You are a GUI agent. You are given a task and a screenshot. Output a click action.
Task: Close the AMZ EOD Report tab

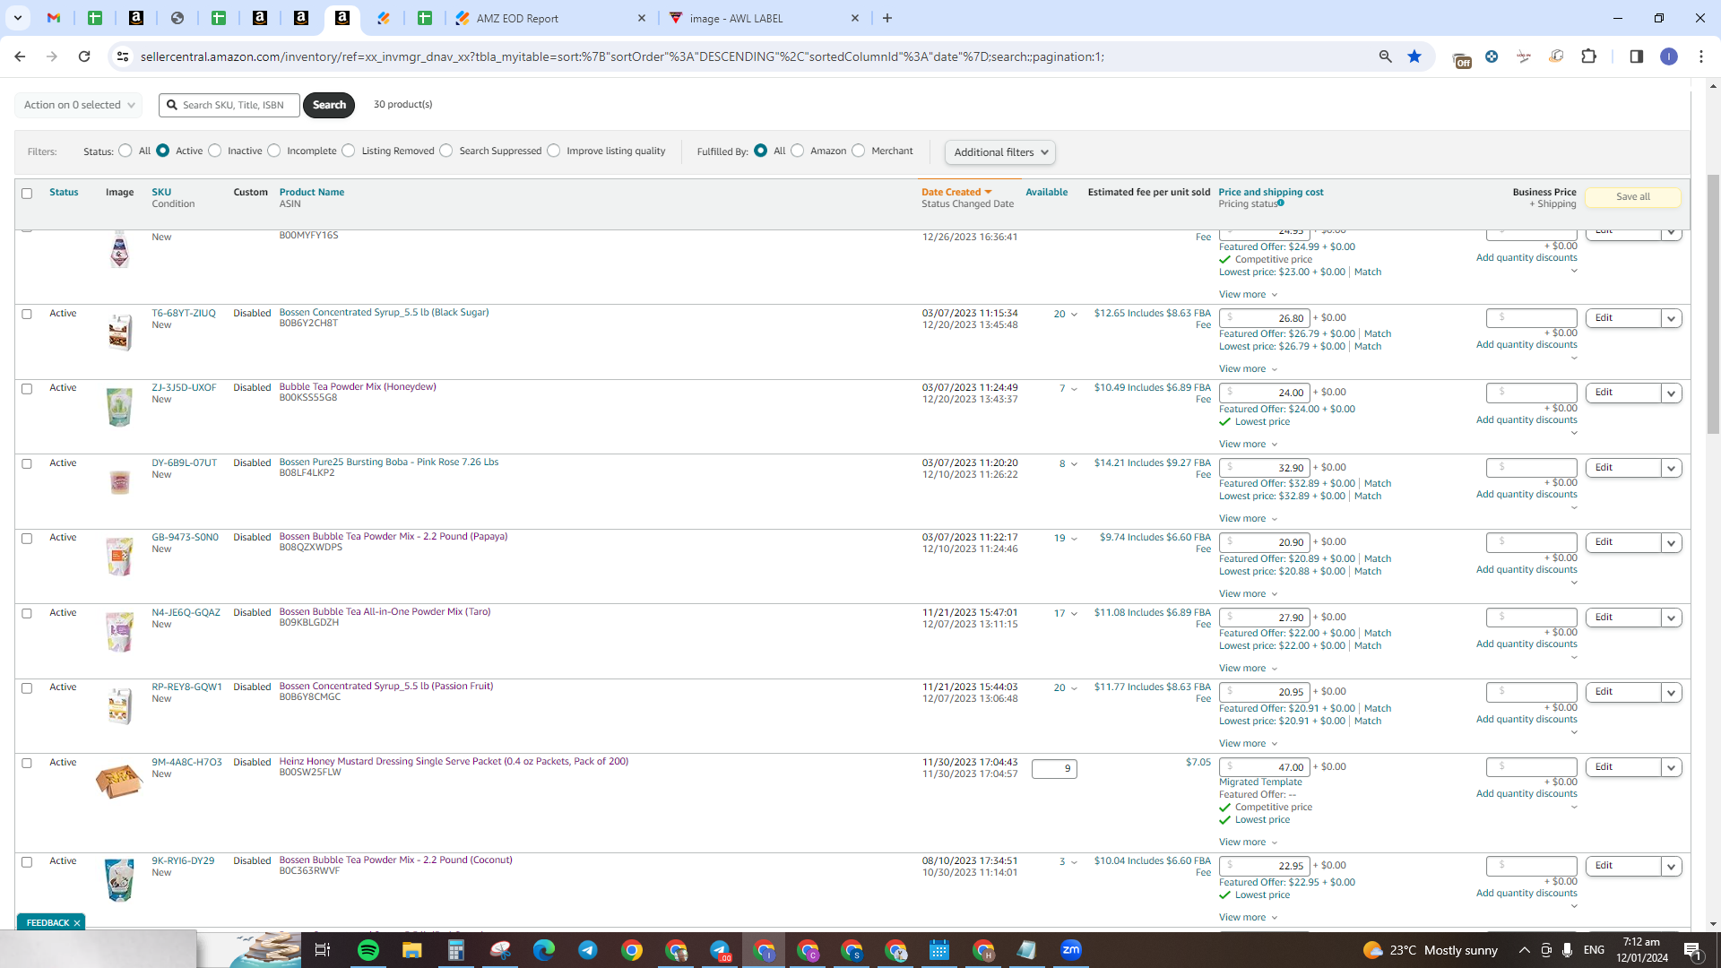pyautogui.click(x=642, y=18)
